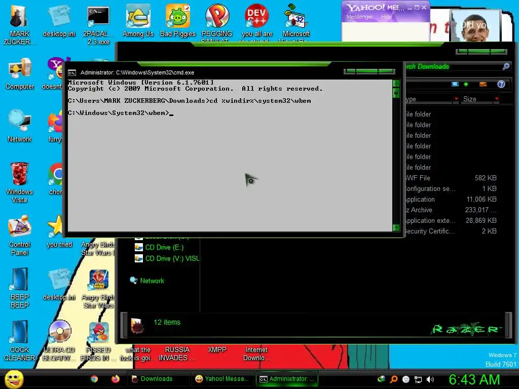Viewport: 519px width, 389px height.
Task: Open Messenger menu in Yahoo window
Action: (359, 17)
